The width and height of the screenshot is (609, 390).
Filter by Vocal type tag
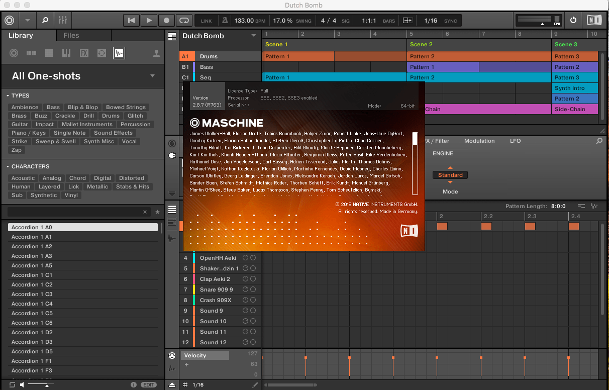[x=129, y=141]
